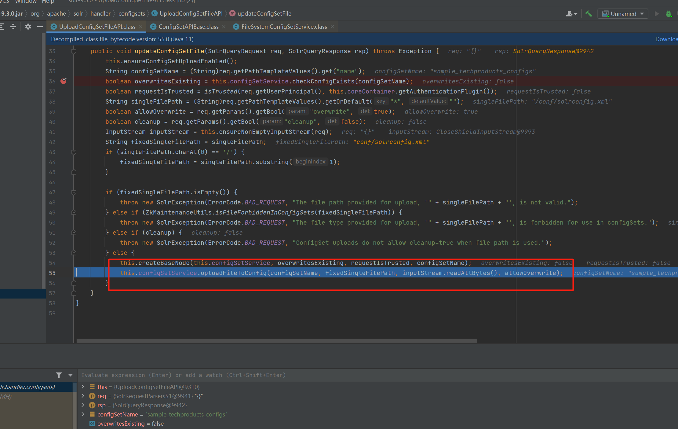Viewport: 678px width, 429px height.
Task: Close the ConfigSetAPIBase.class tab
Action: click(x=224, y=27)
